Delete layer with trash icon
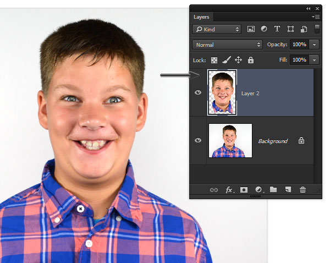The image size is (330, 263). pos(302,190)
